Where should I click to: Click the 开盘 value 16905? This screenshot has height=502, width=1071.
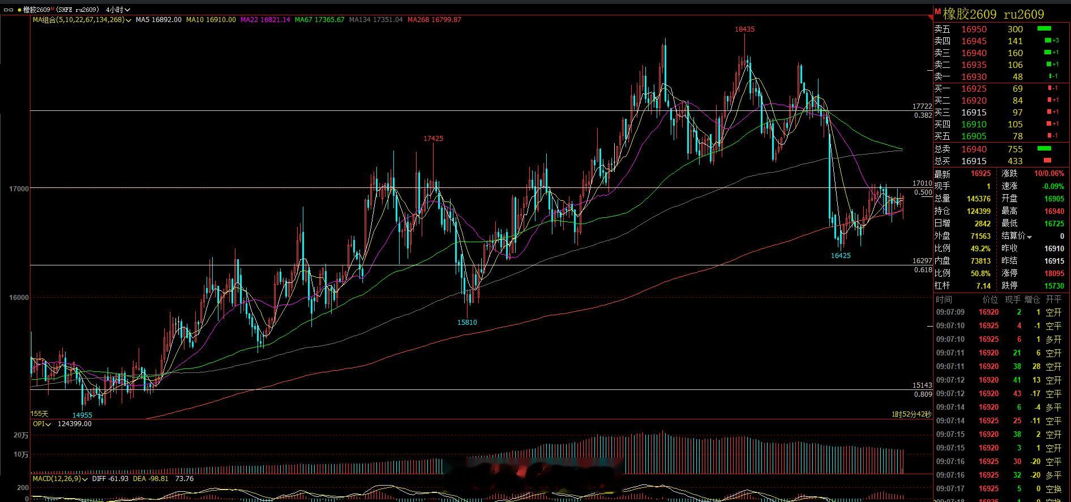pyautogui.click(x=1054, y=199)
